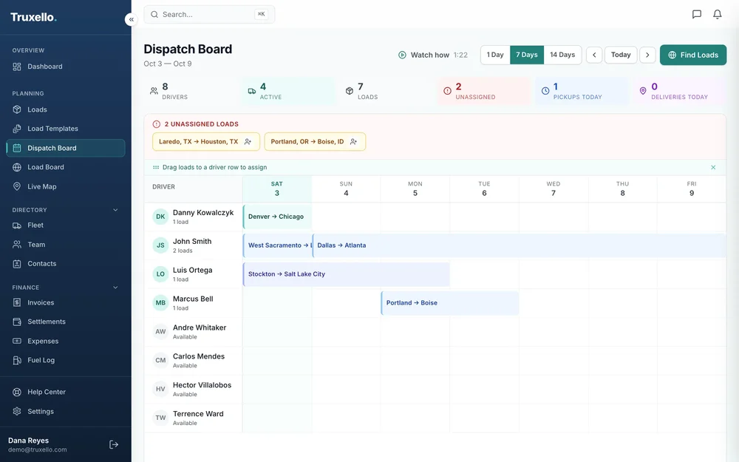Go to previous week with left arrow
Screen dimensions: 739x462
[x=594, y=55]
